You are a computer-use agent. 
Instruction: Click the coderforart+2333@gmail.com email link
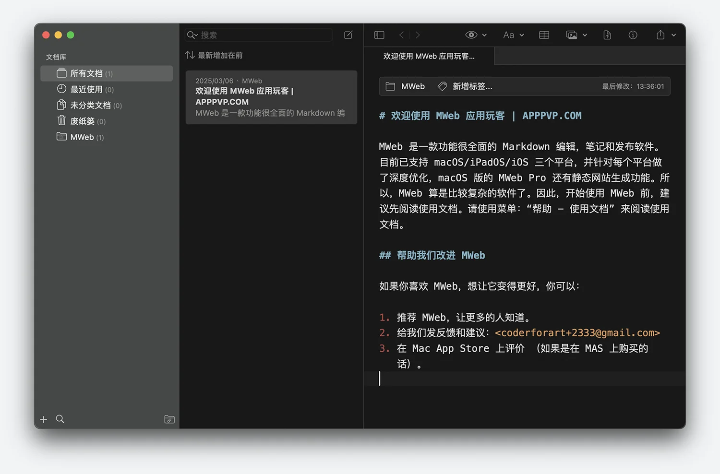coord(577,332)
